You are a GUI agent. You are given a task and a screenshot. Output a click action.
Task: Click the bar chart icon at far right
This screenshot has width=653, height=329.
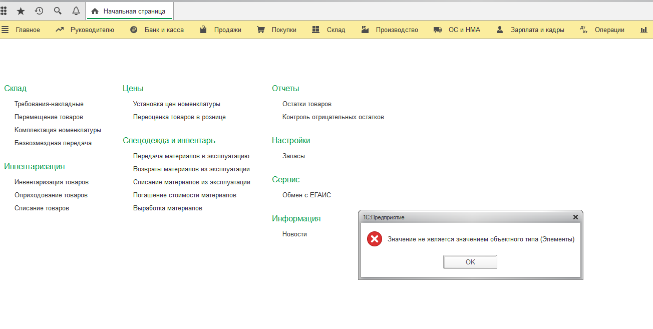point(644,30)
